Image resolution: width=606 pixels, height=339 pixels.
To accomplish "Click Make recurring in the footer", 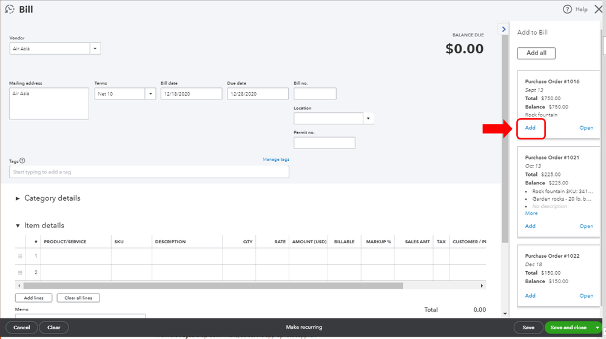I will pyautogui.click(x=304, y=327).
